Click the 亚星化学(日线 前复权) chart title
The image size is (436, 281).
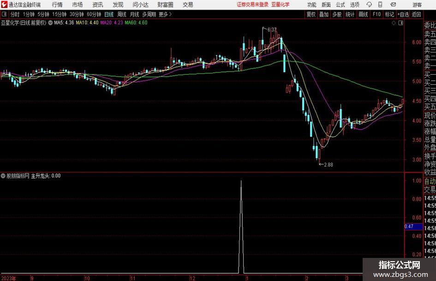24,23
